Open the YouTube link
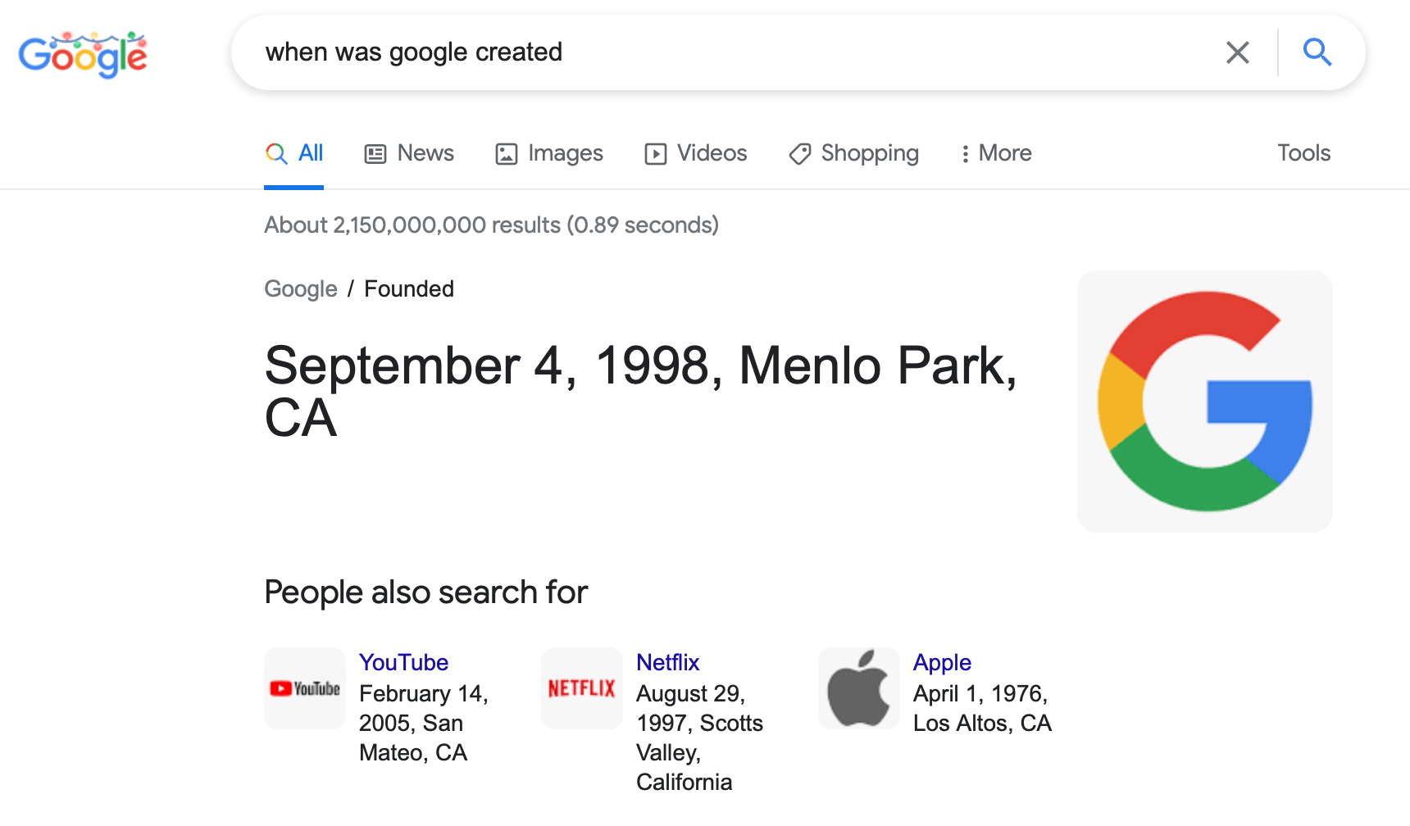This screenshot has height=826, width=1410. click(403, 662)
